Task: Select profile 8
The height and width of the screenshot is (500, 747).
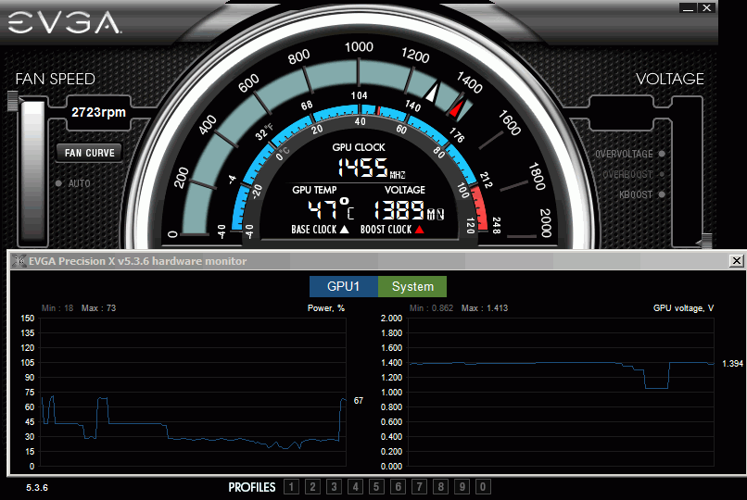Action: point(440,487)
